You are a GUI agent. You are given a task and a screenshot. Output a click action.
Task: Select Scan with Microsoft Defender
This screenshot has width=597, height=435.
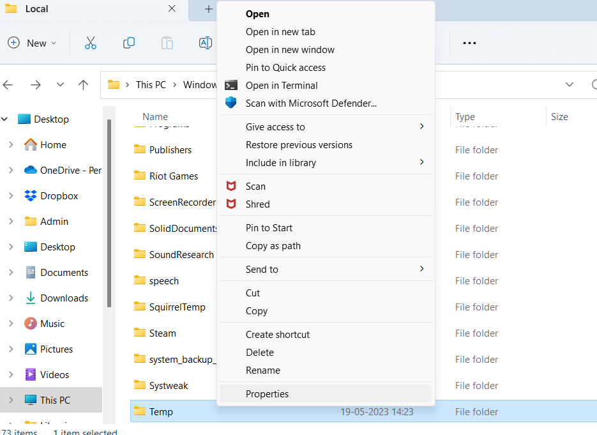click(311, 103)
